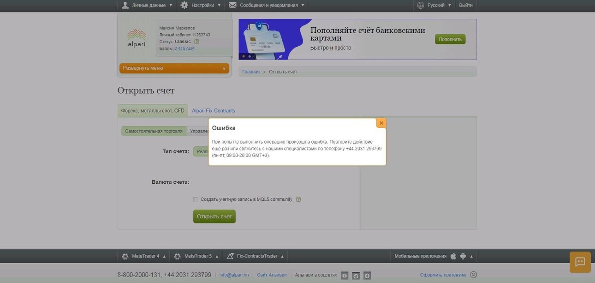Click the status help question icon

196,42
